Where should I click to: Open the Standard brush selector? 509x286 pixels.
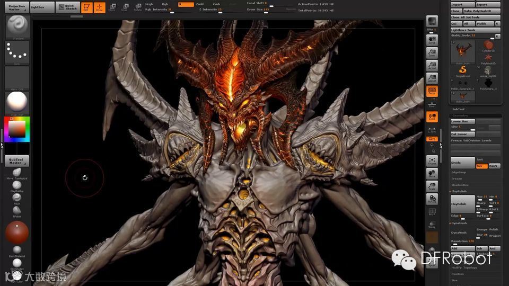(17, 27)
